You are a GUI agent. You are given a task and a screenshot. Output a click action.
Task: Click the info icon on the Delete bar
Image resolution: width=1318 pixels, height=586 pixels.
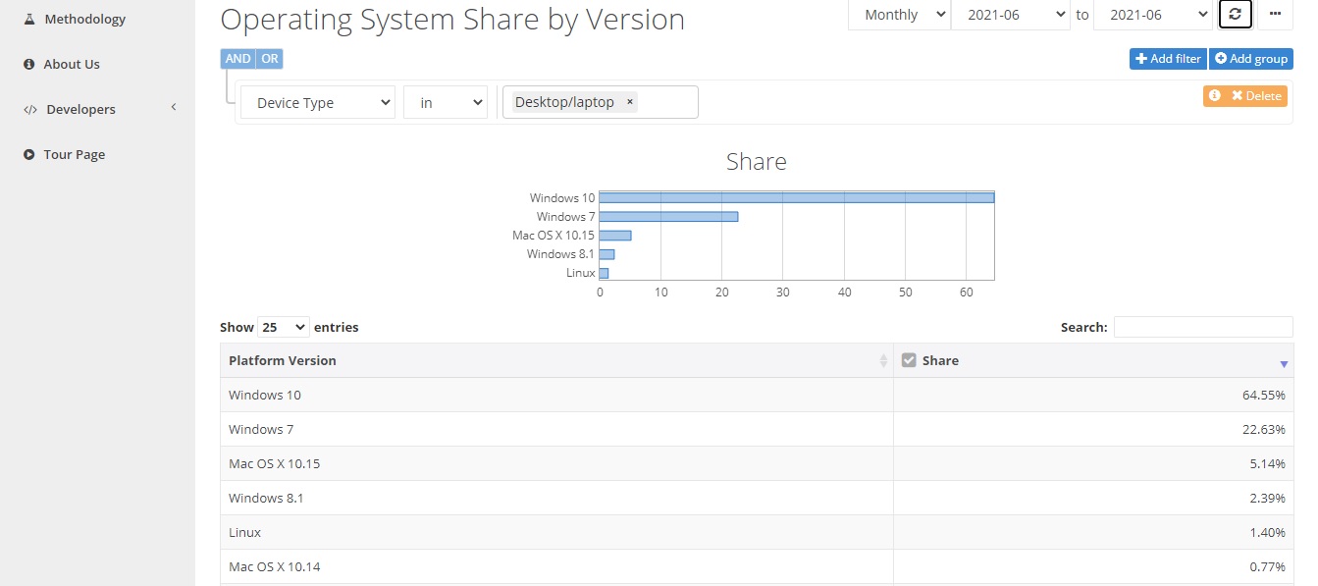click(1215, 96)
